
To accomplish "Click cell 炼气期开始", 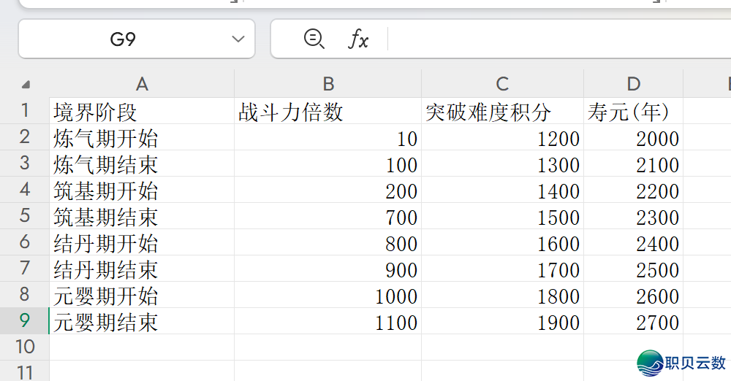I will pyautogui.click(x=142, y=137).
